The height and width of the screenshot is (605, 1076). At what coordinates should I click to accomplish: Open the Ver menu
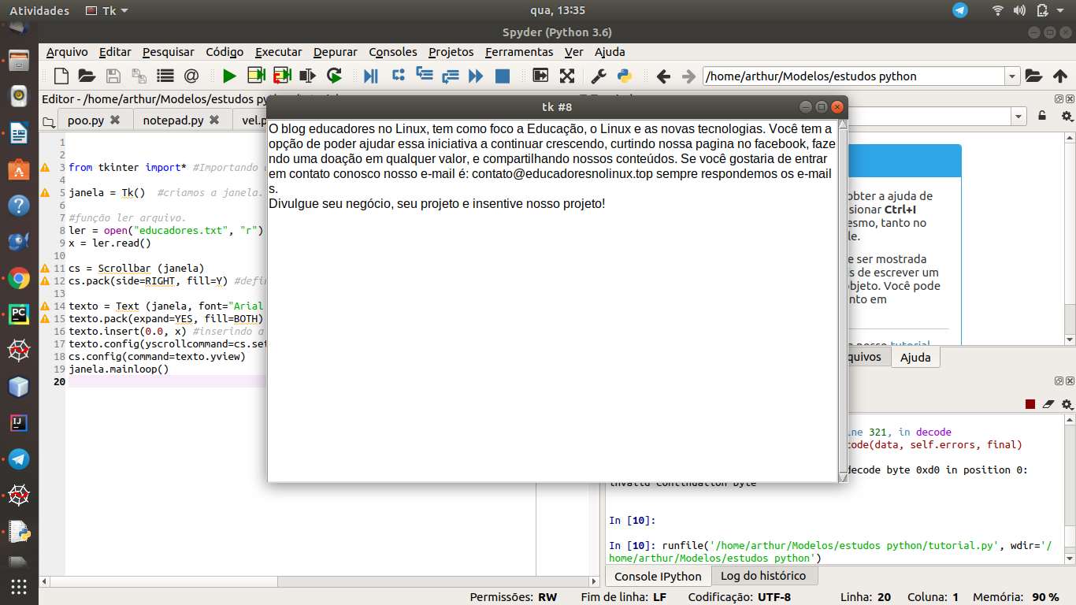click(574, 52)
